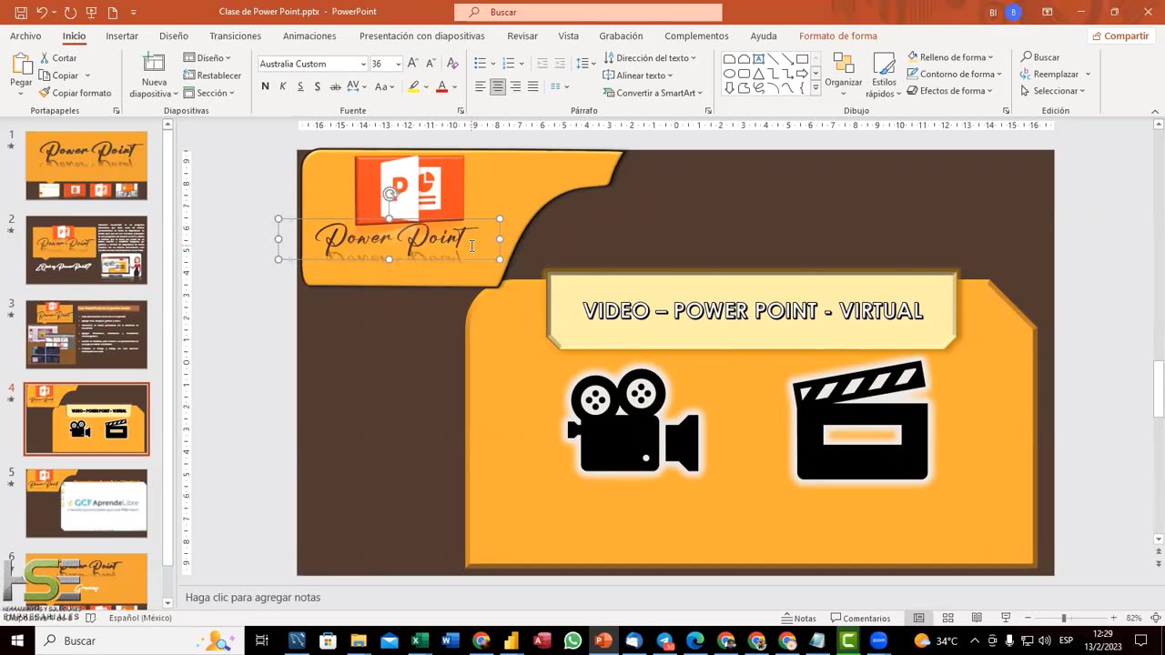
Task: Toggle italic K formatting
Action: pos(282,86)
